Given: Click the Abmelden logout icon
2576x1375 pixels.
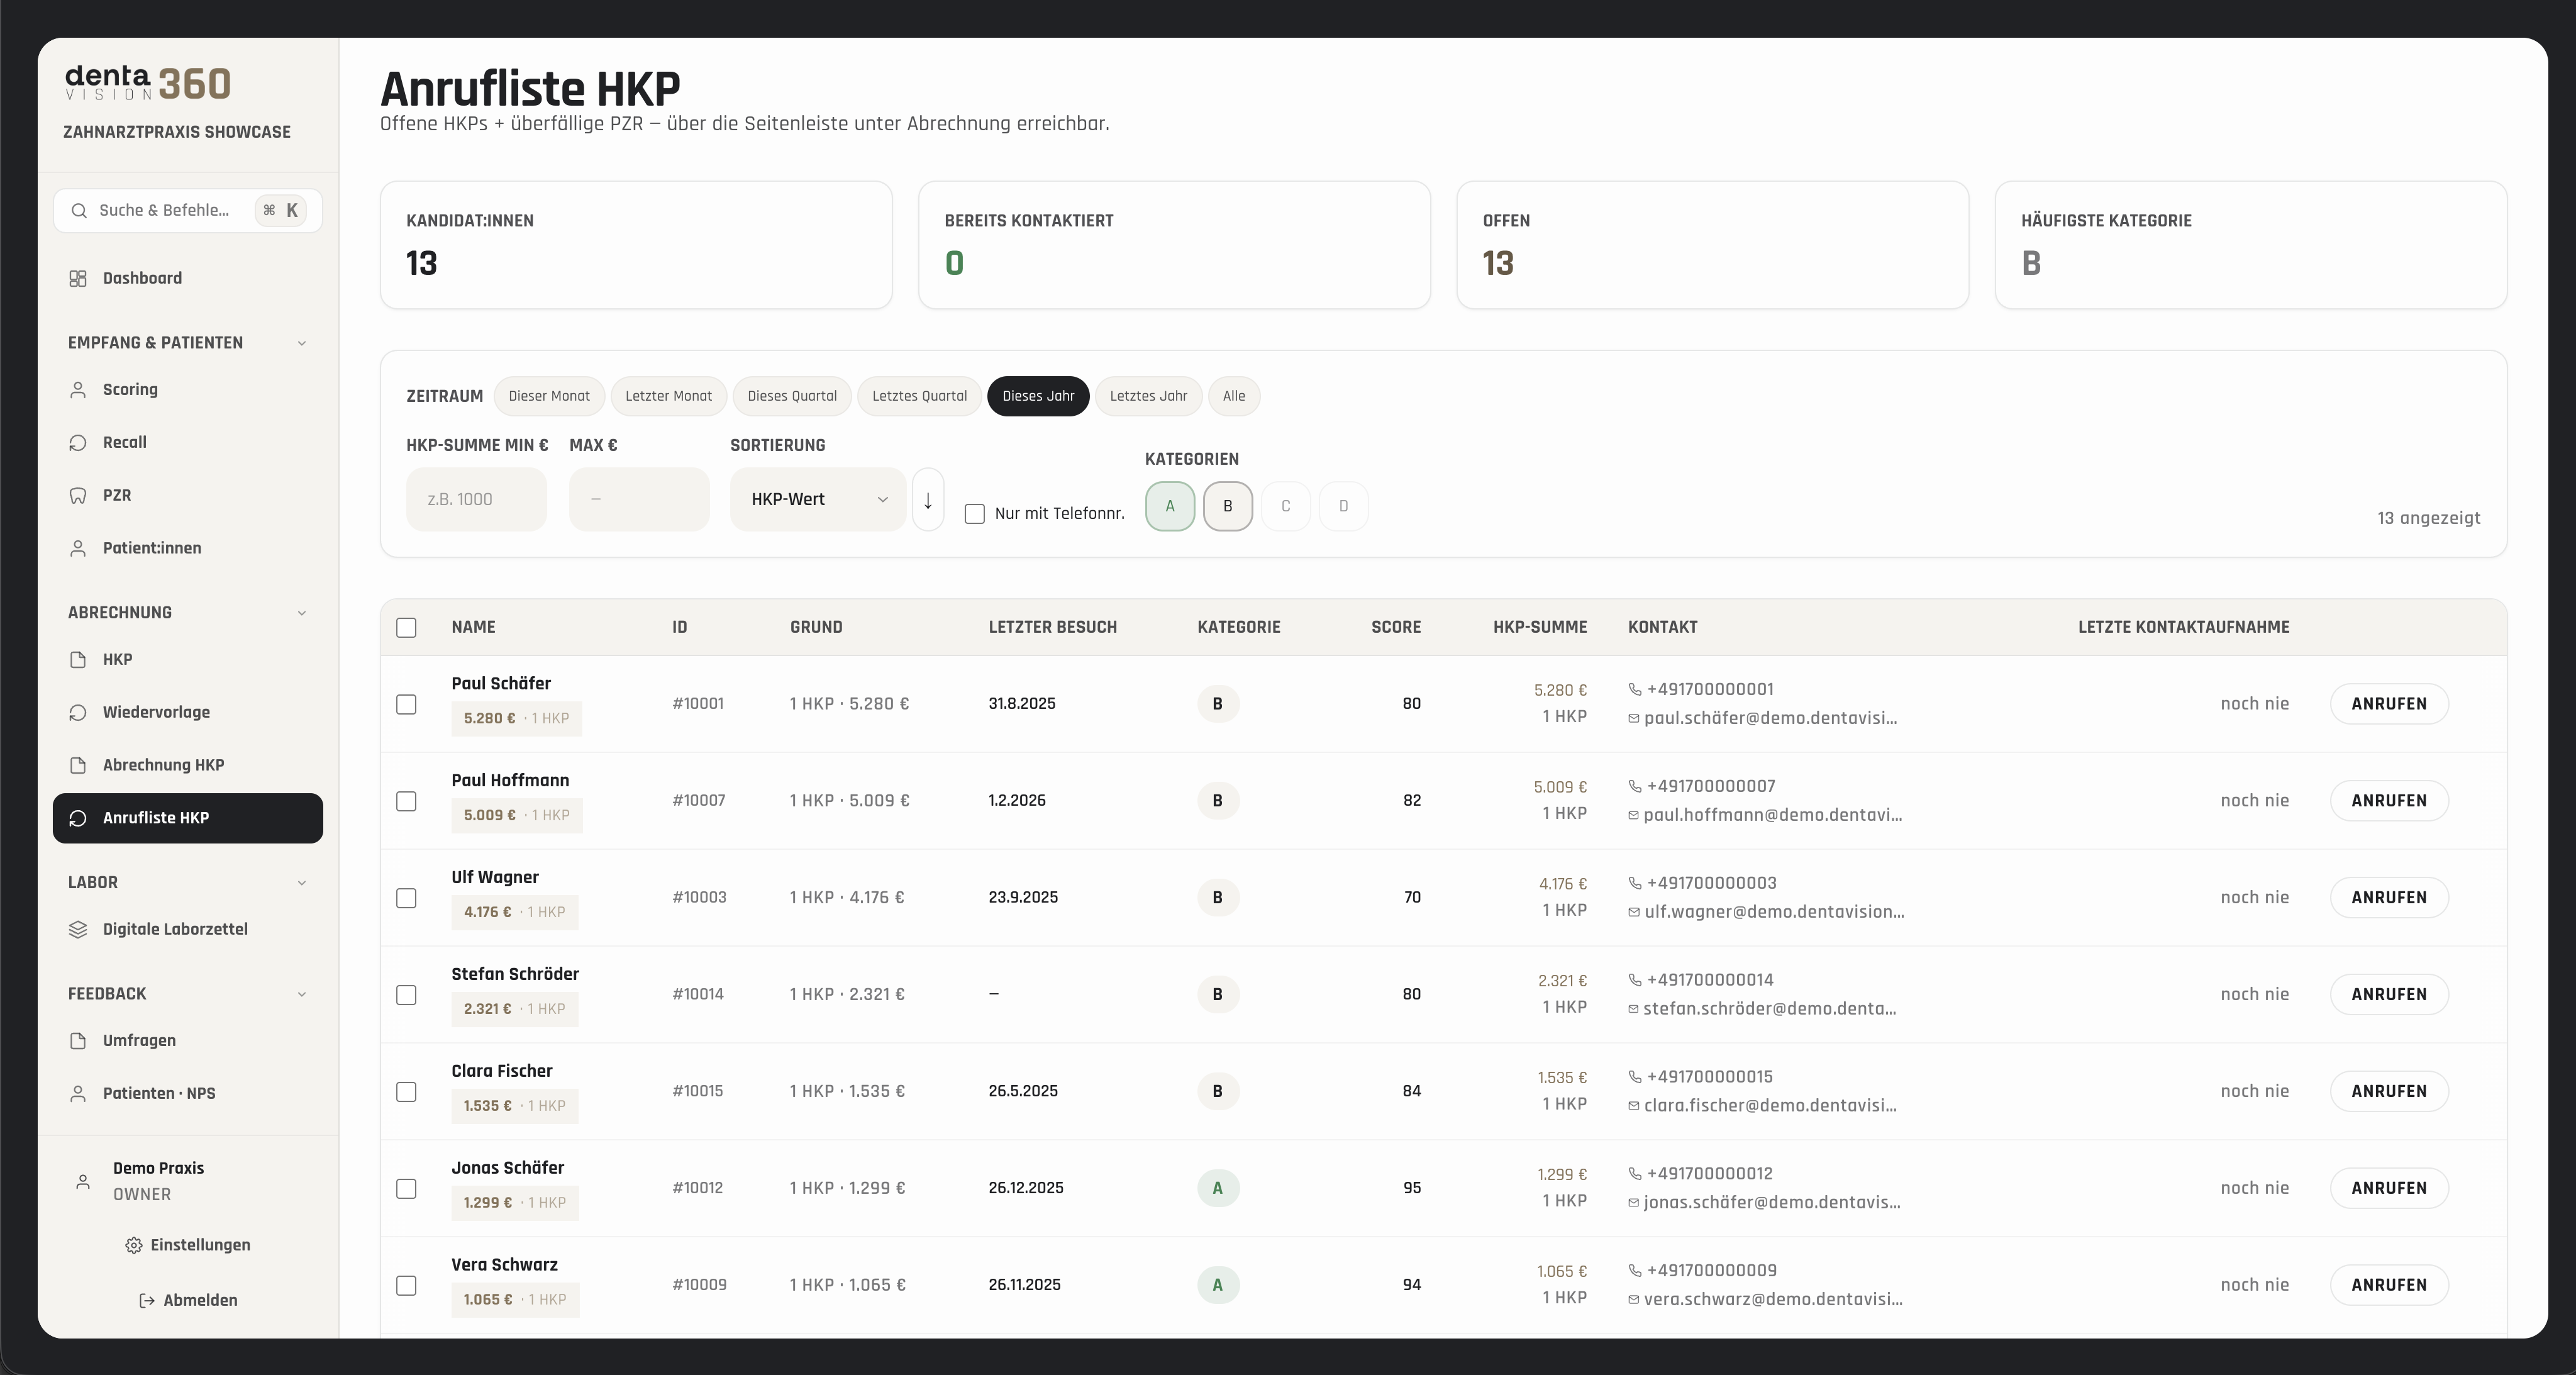Looking at the screenshot, I should point(147,1300).
